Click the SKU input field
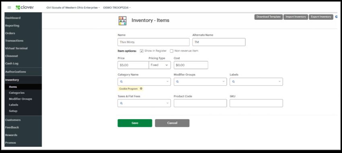 (x=256, y=103)
